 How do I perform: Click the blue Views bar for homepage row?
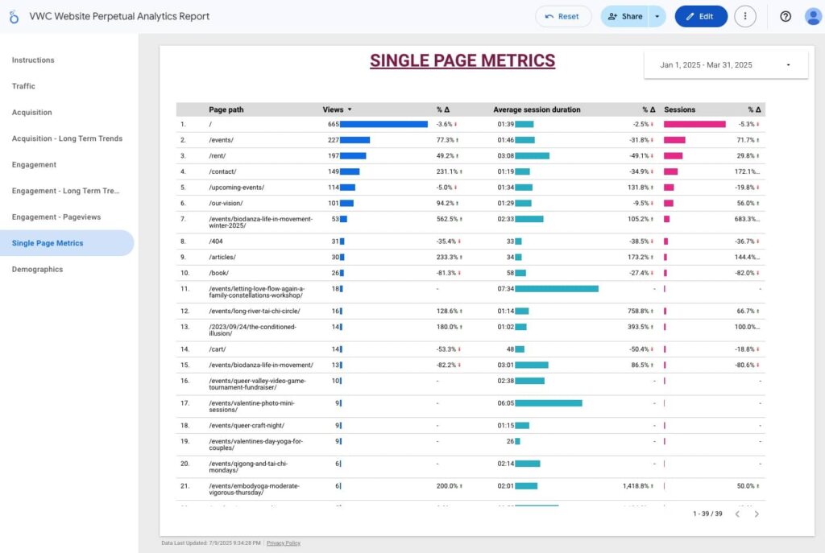383,124
